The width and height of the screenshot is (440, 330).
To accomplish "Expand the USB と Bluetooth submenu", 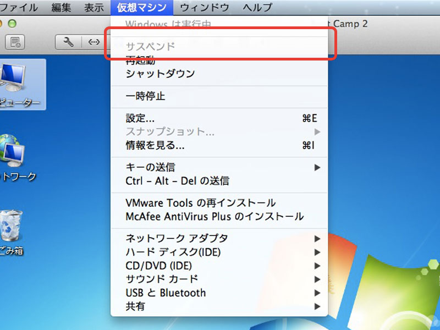I will [x=219, y=293].
